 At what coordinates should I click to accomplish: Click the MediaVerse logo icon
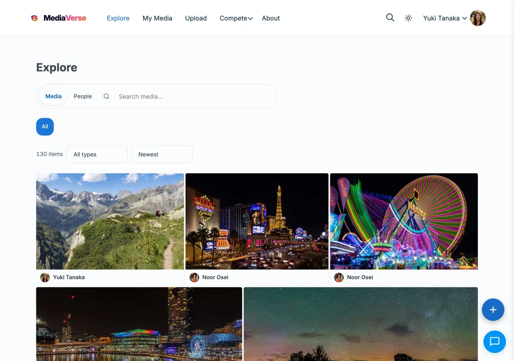click(x=34, y=18)
